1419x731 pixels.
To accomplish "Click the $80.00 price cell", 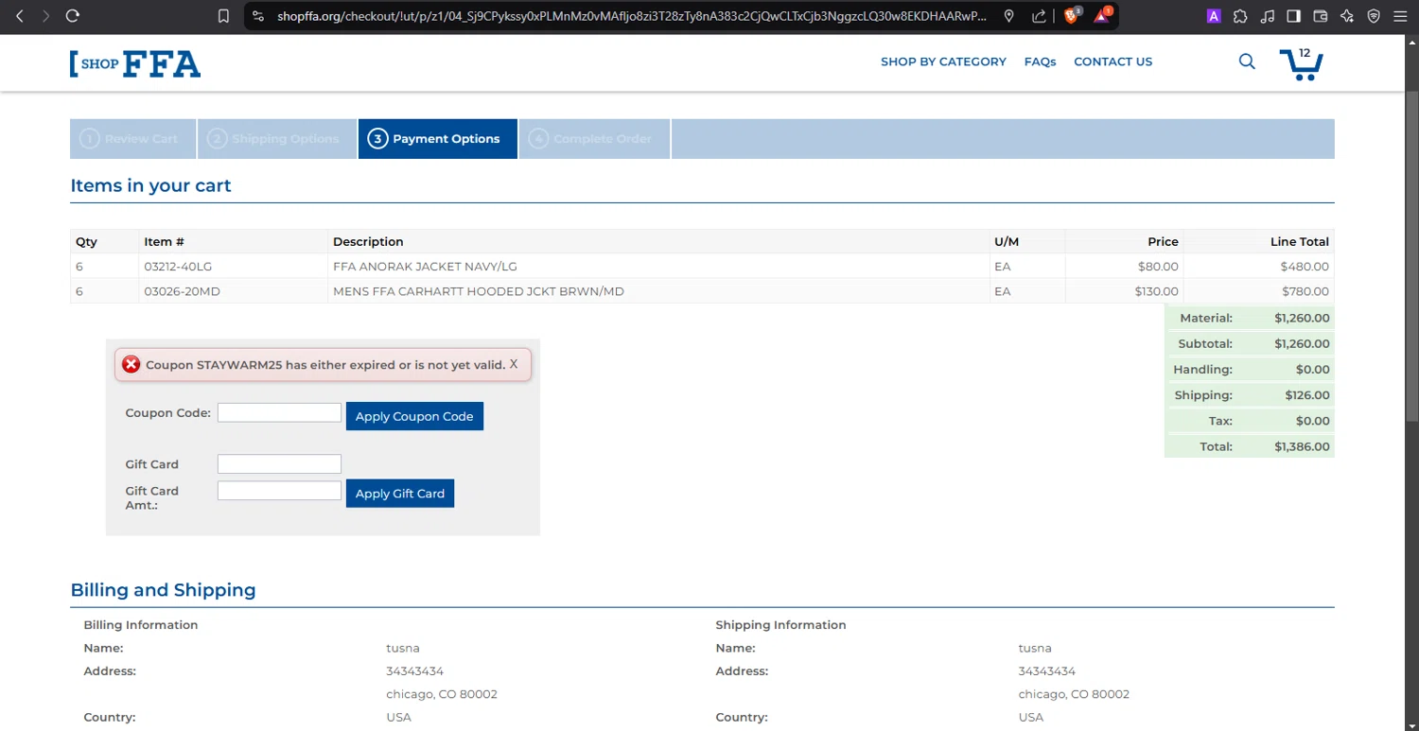I will coord(1158,267).
